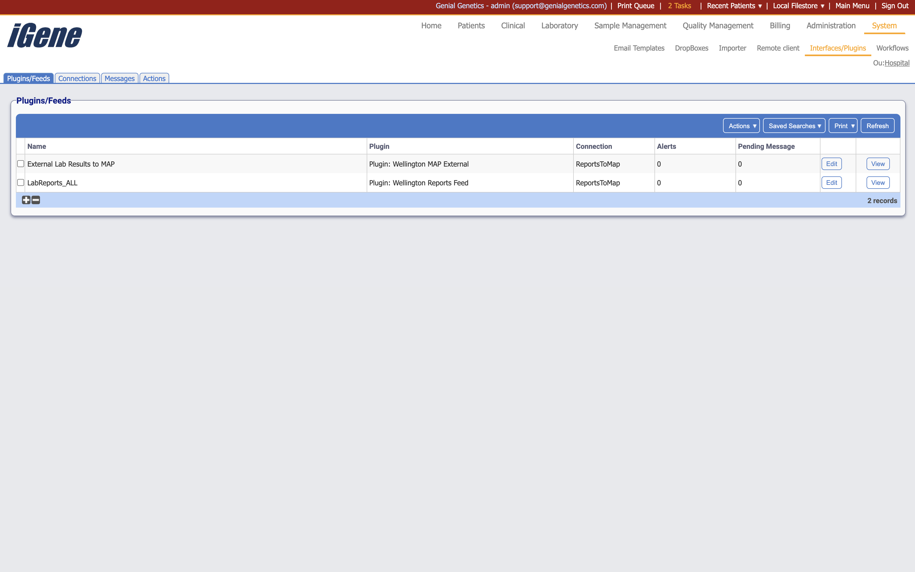Switch to the Connections tab

click(77, 78)
